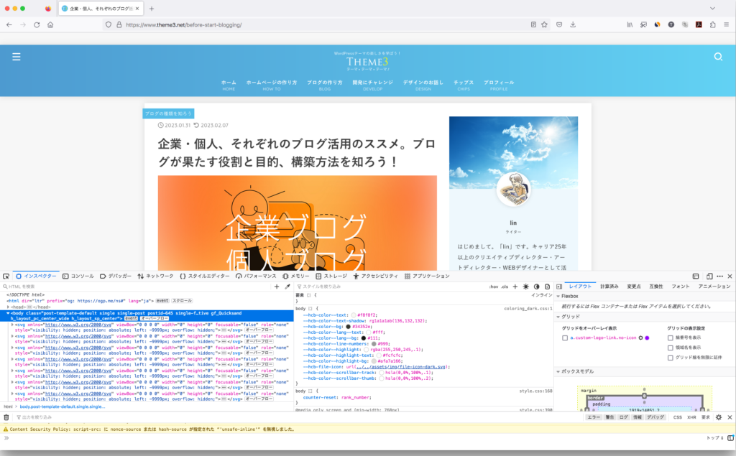This screenshot has width=736, height=456.
Task: Click the event badge on the html element
Action: [162, 301]
